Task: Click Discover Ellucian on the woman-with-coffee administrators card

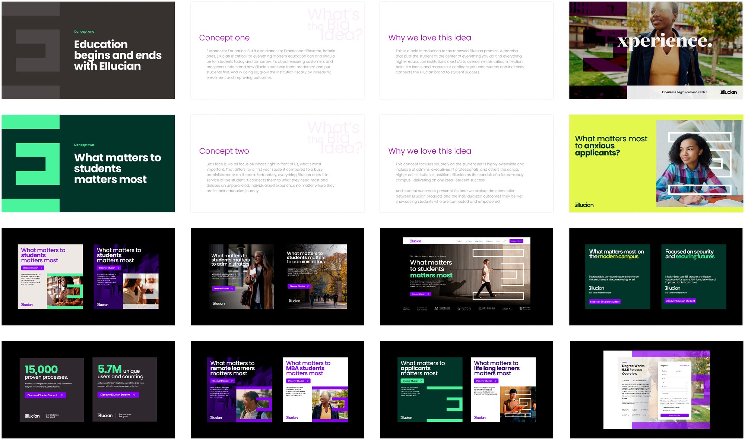Action: click(223, 289)
